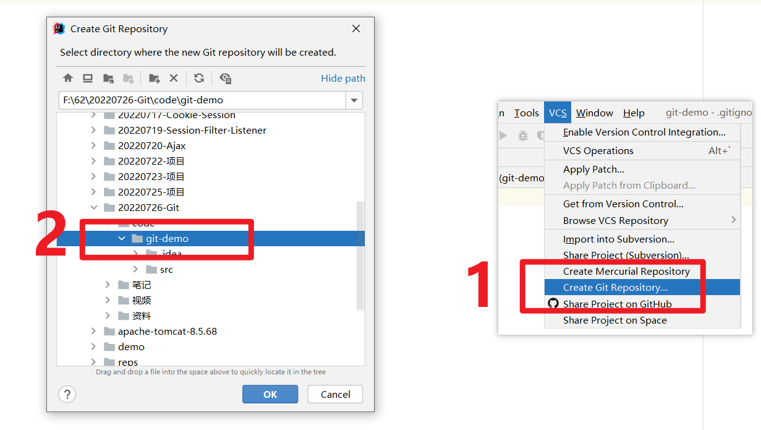Select the src folder row
761x430 pixels.
pyautogui.click(x=211, y=269)
